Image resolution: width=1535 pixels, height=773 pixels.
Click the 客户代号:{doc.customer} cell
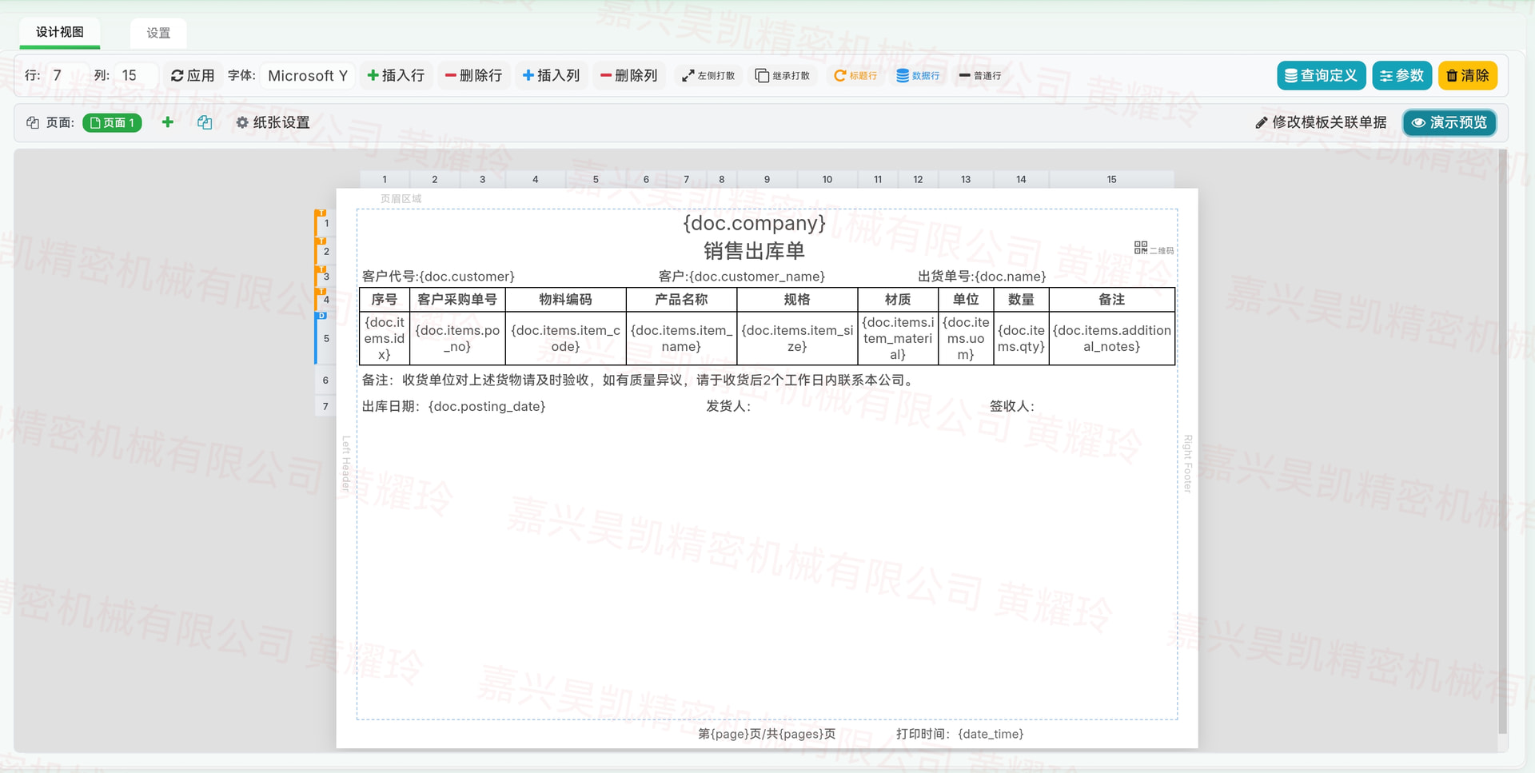coord(438,277)
